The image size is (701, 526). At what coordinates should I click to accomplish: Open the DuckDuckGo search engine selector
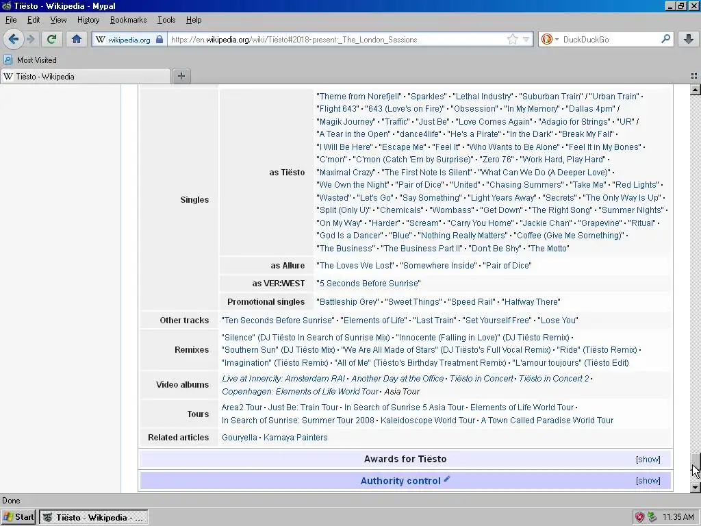(550, 39)
